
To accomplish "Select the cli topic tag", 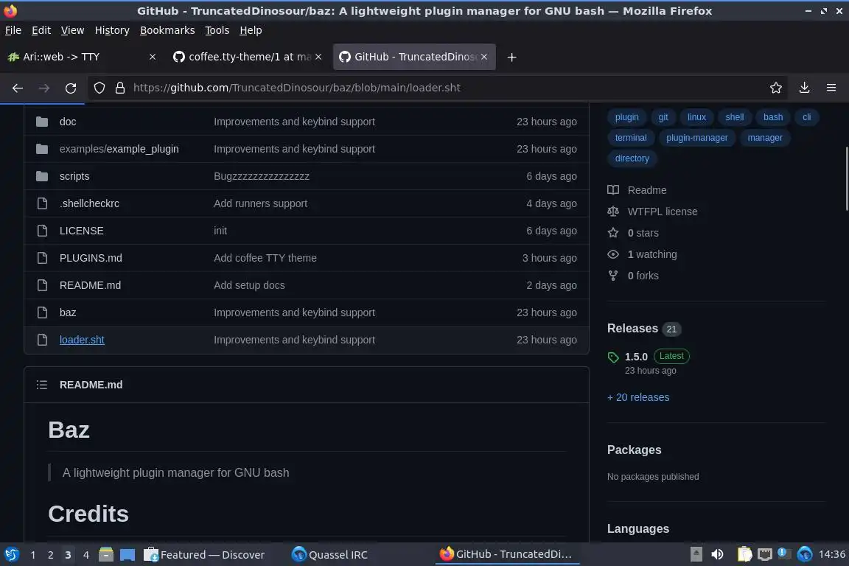I will pos(806,117).
